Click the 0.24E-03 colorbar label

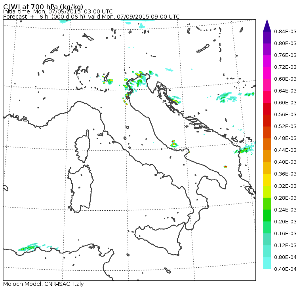click(x=285, y=210)
